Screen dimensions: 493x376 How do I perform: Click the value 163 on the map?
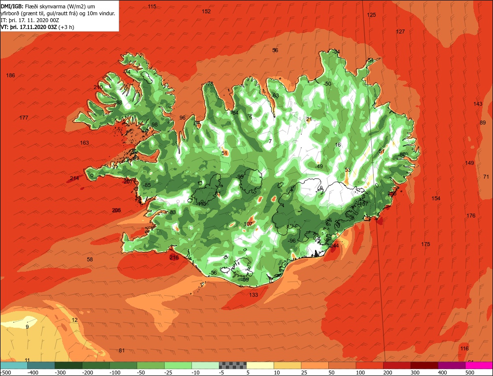pyautogui.click(x=84, y=143)
